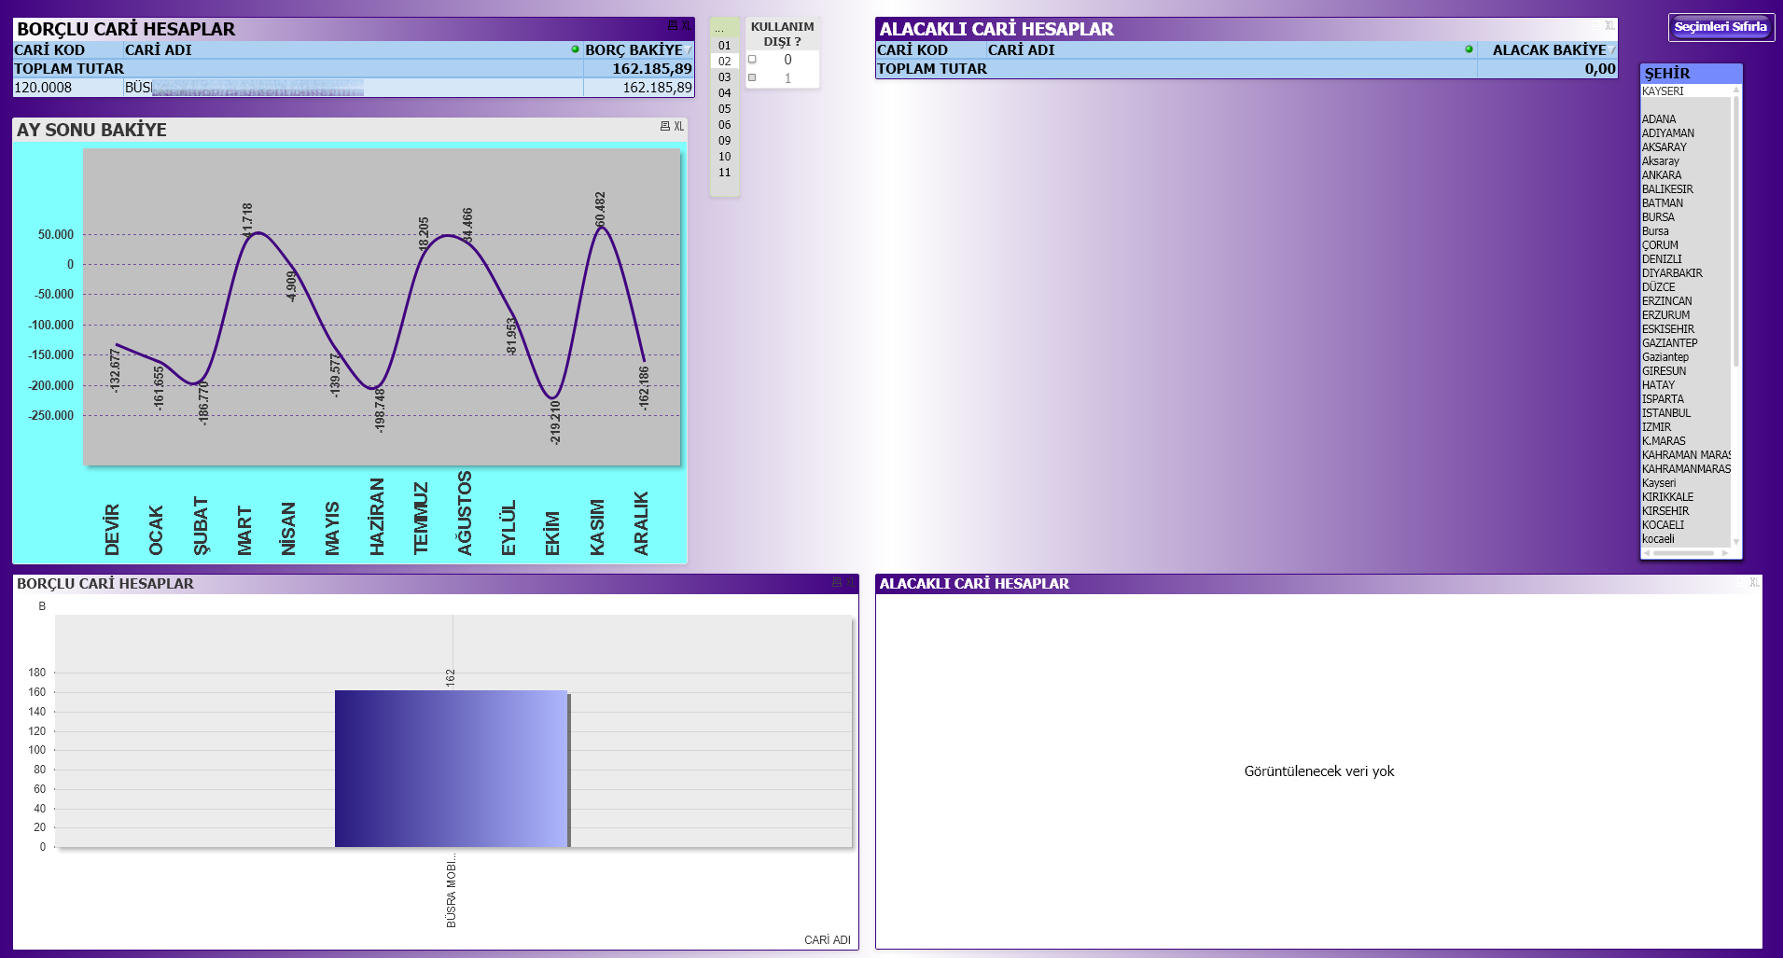
Task: Select ISTANBUL in the ŞEHİR list
Action: coord(1665,413)
